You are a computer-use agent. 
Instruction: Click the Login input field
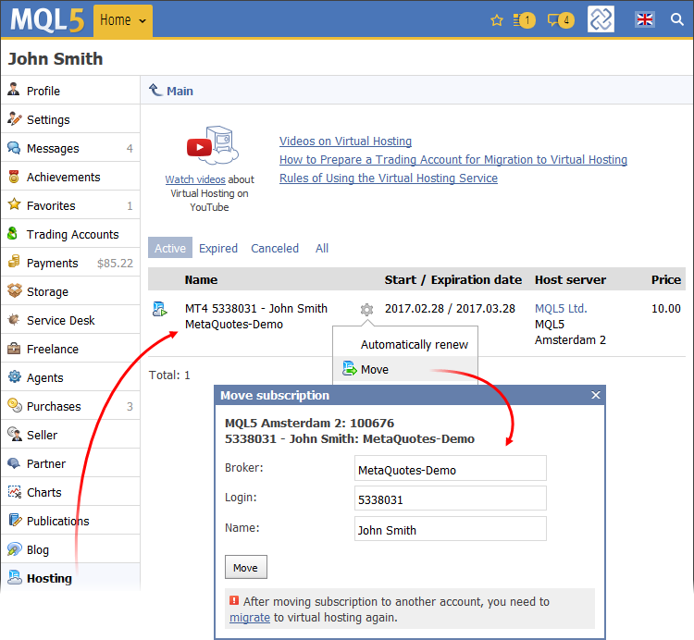[x=450, y=498]
